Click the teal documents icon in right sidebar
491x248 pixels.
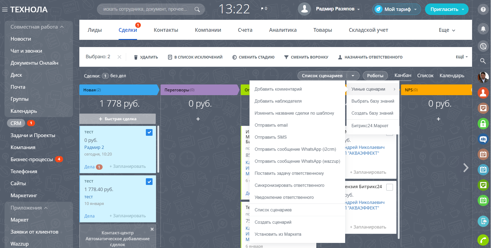483,221
